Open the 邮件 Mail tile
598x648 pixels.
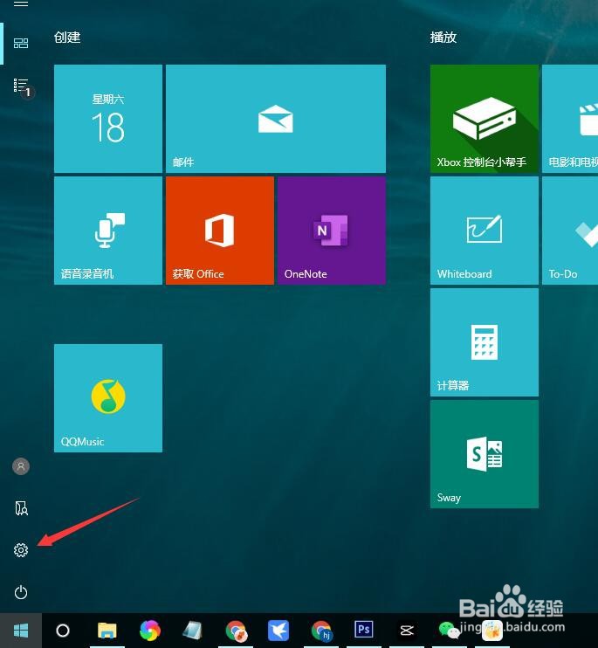[276, 119]
